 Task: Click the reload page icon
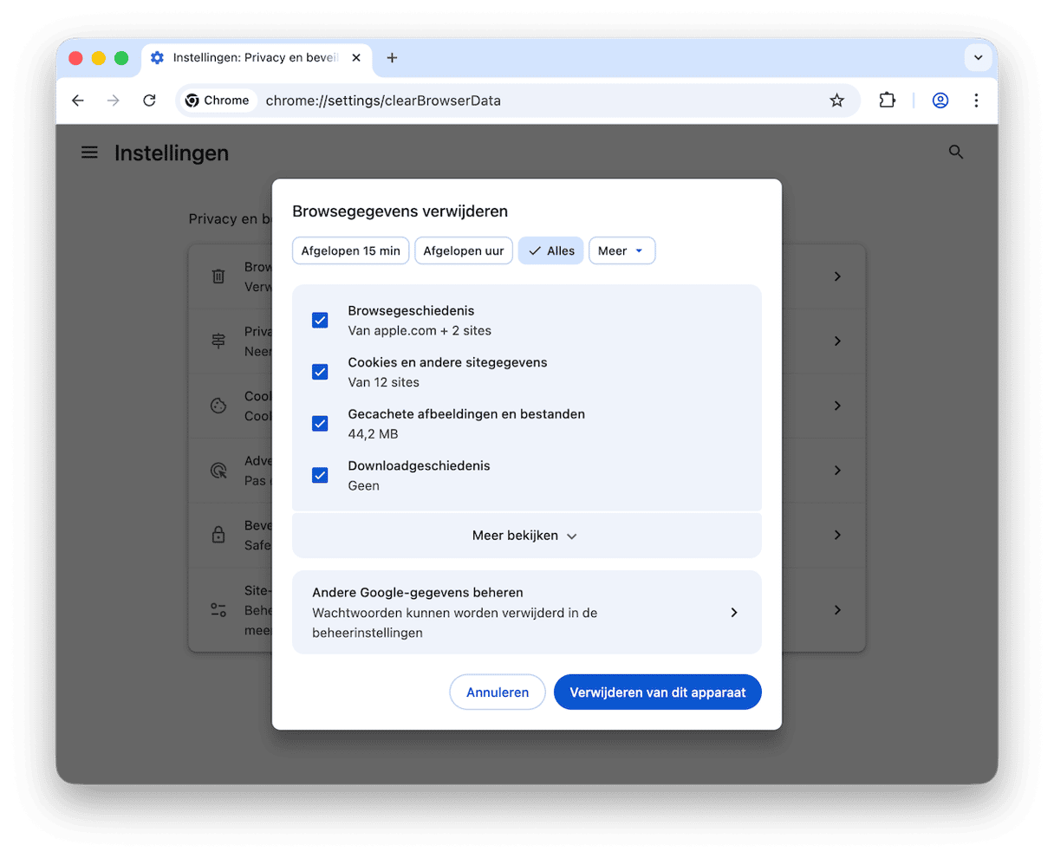[x=149, y=101]
